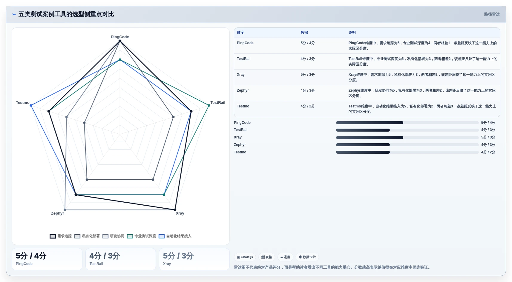The image size is (512, 282).
Task: Click the 表格 tag
Action: pyautogui.click(x=267, y=257)
